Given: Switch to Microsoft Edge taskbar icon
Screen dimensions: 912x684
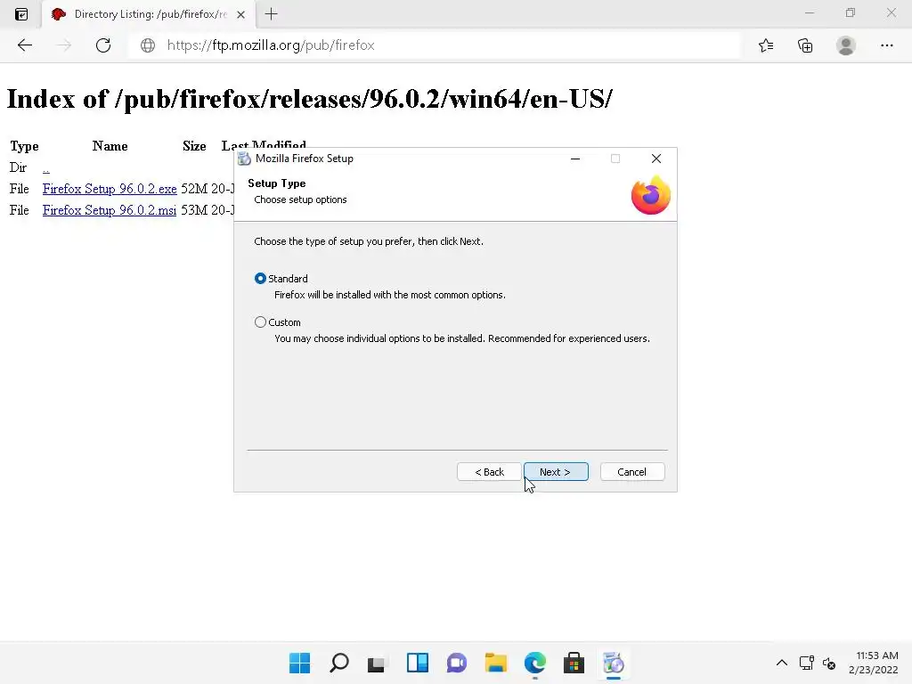Looking at the screenshot, I should [535, 663].
